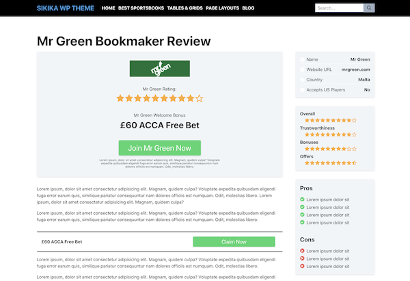The image size is (410, 281).
Task: Click the SIKIKA WP THEME site logo
Action: coord(66,8)
